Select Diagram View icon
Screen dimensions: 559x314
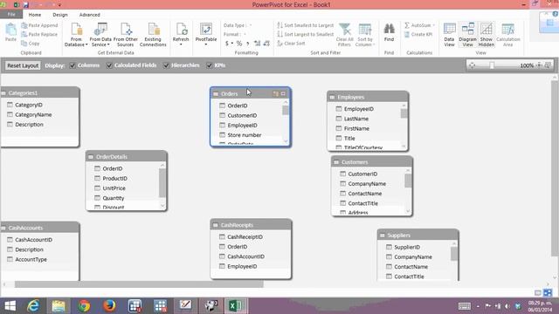tap(468, 29)
